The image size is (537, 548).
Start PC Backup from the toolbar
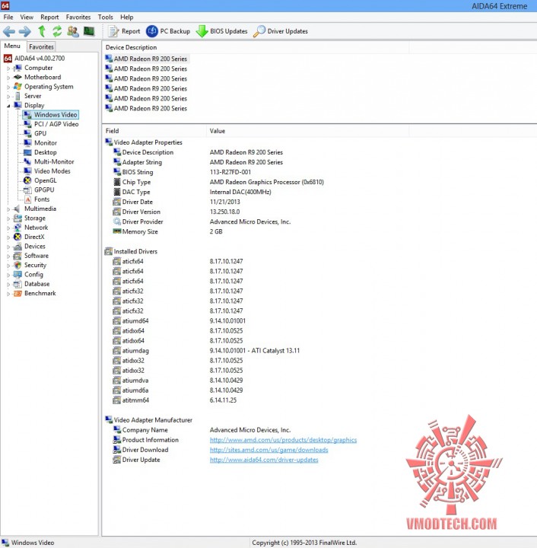168,31
